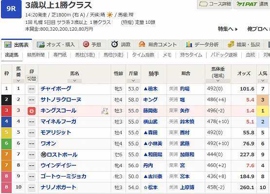Select the 血統 sub-tab
This screenshot has height=194, width=270.
[250, 55]
